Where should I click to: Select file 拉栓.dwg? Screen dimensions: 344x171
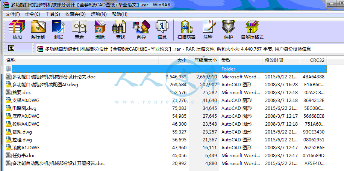pos(22,140)
